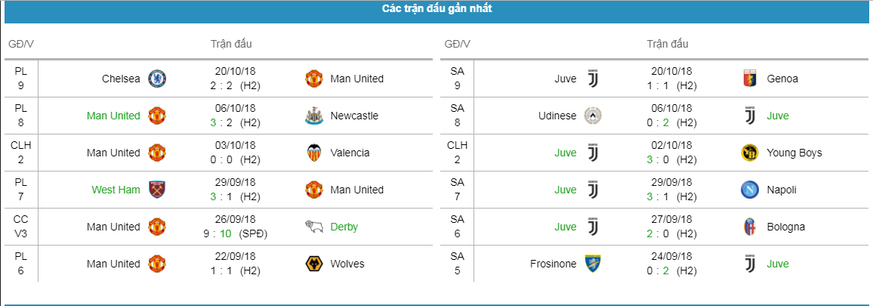The height and width of the screenshot is (306, 873).
Task: Click the left 'Trận đấu' column header
Action: click(x=231, y=44)
